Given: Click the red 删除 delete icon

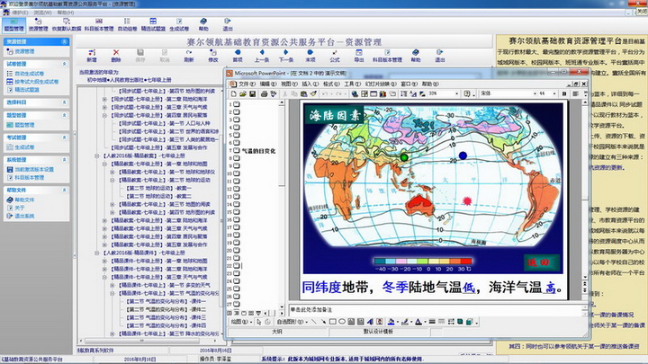Looking at the screenshot, I should 118,53.
